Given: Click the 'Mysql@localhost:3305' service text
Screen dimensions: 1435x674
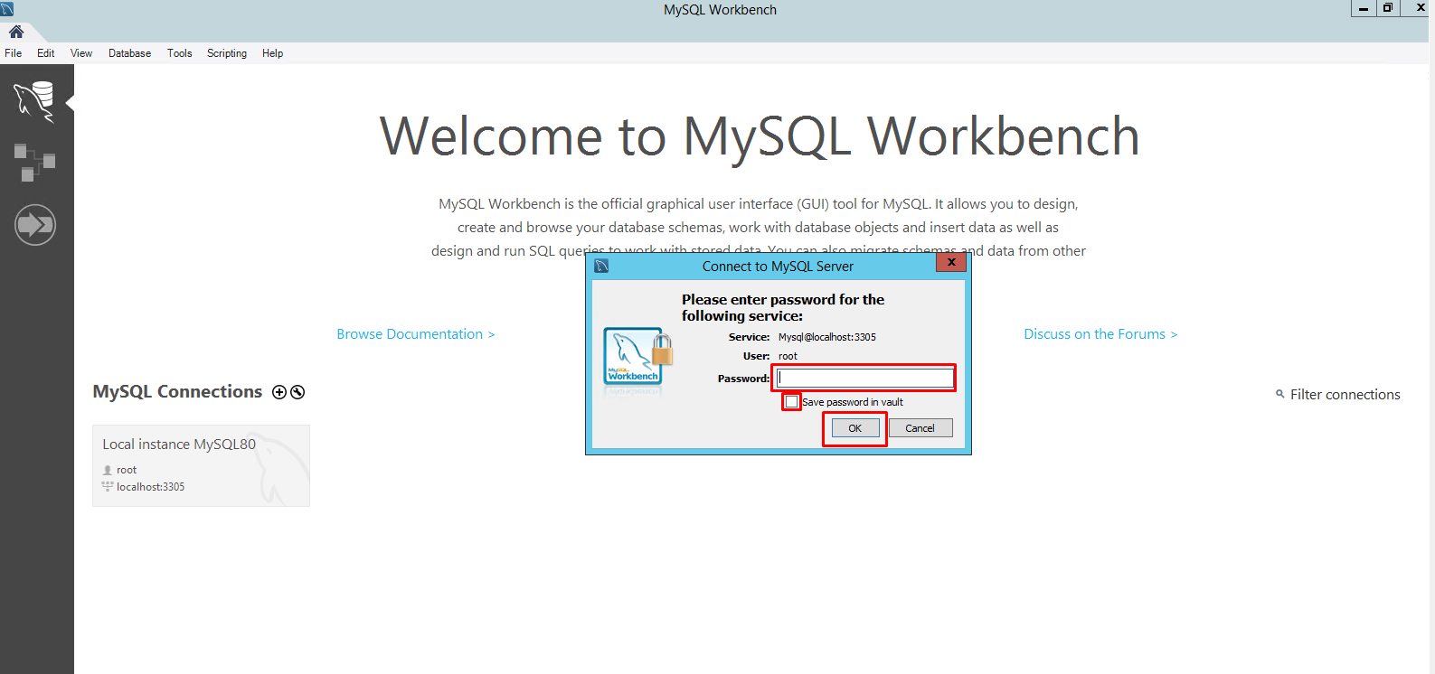Looking at the screenshot, I should [x=827, y=337].
